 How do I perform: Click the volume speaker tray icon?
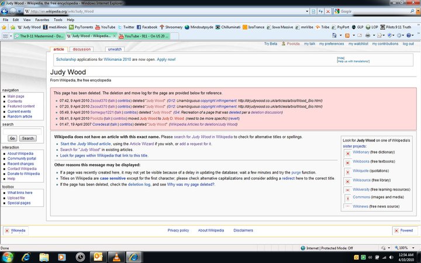click(391, 257)
